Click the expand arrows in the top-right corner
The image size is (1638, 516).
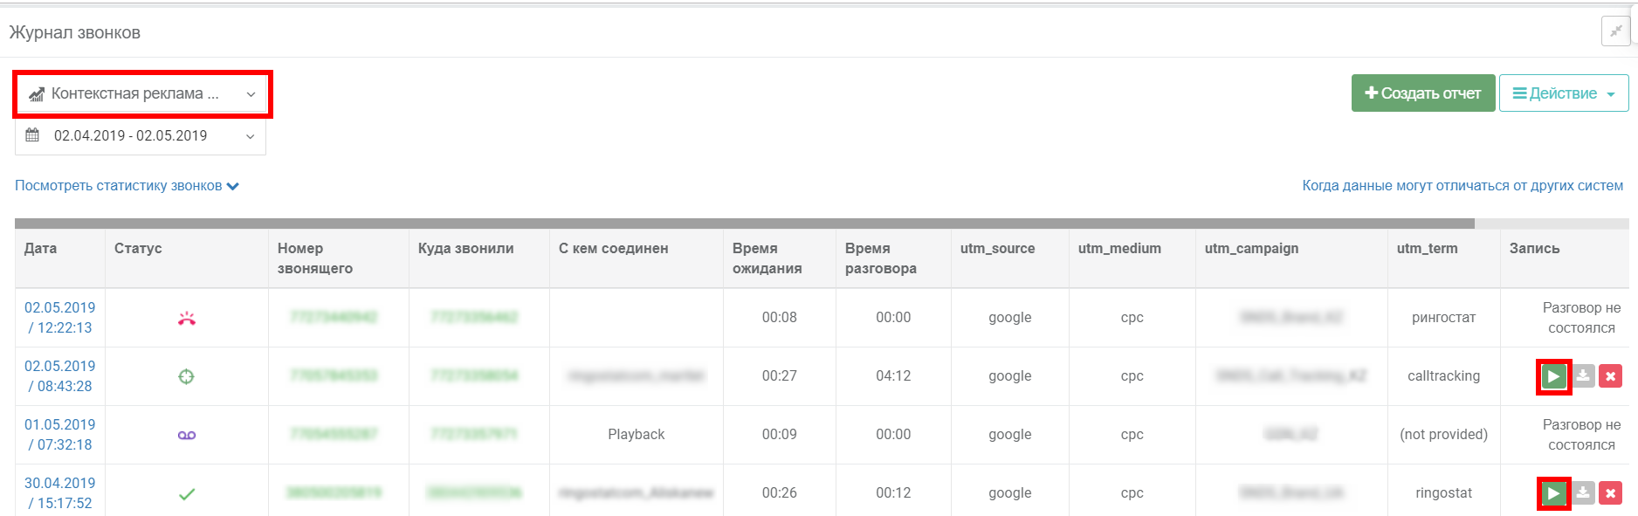click(1616, 30)
